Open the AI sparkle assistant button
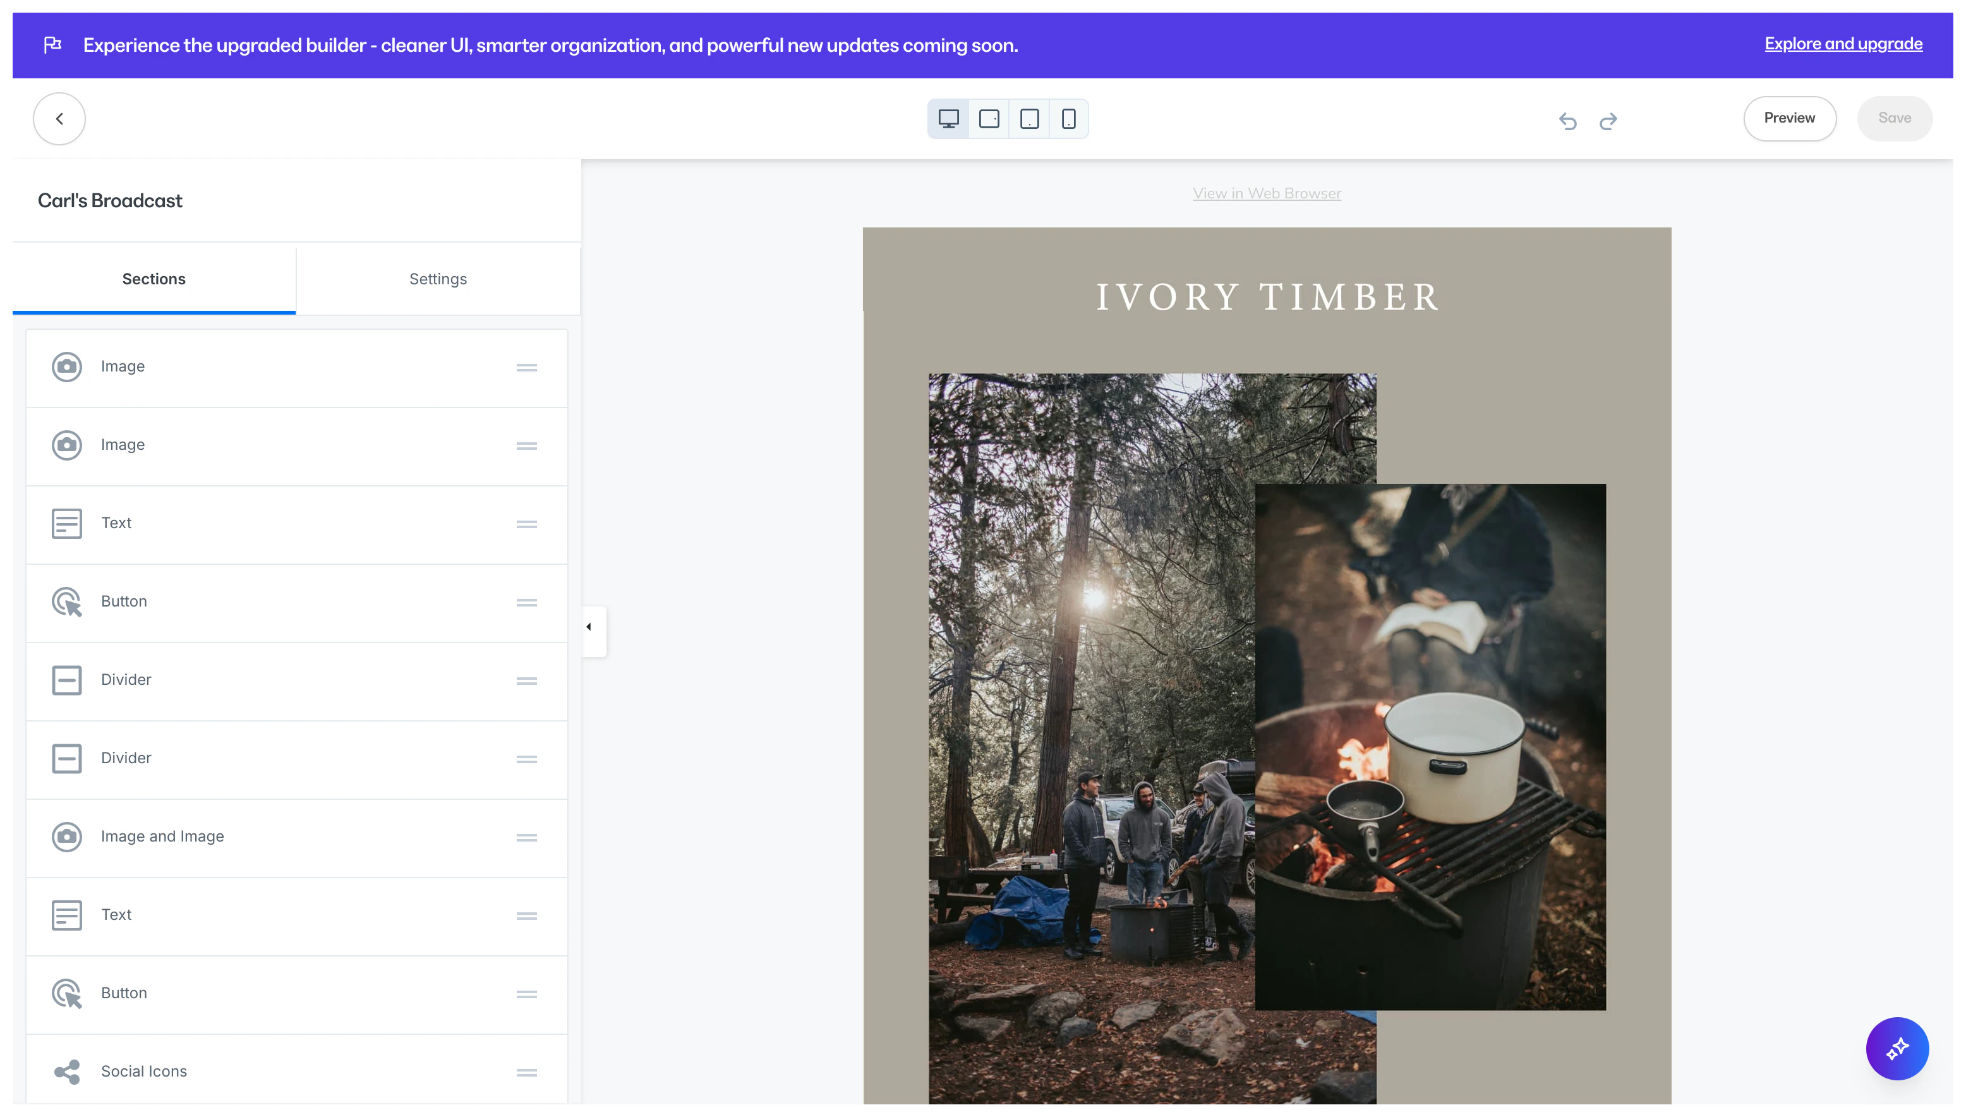 pyautogui.click(x=1897, y=1048)
